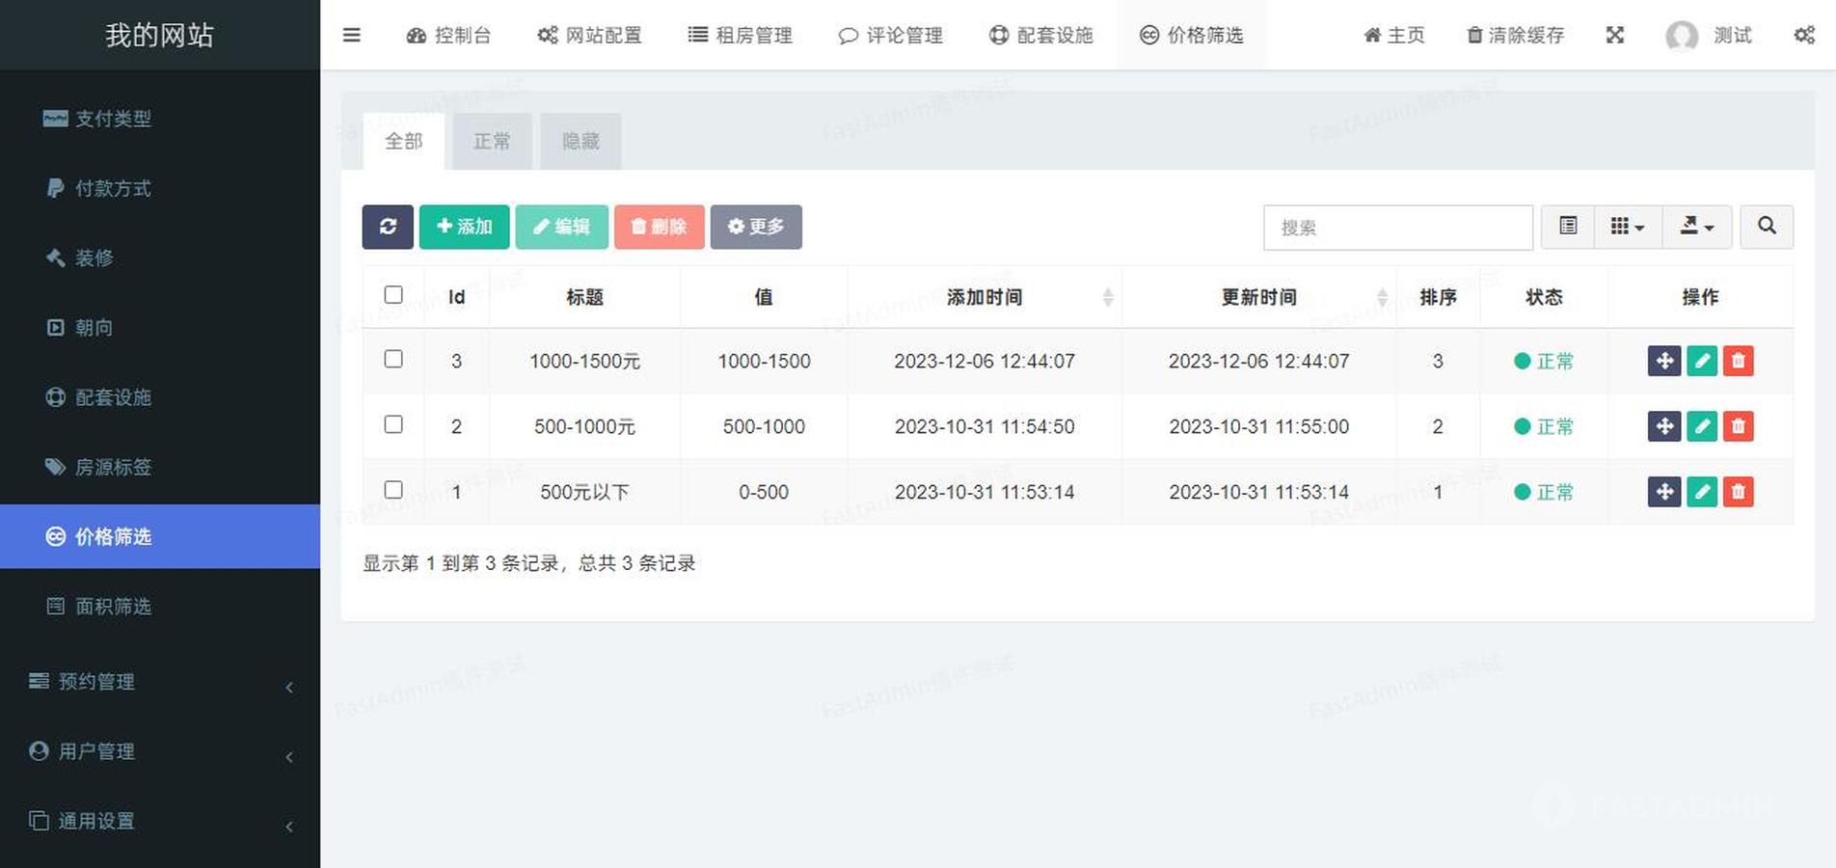Check the select-all checkbox in header
This screenshot has width=1836, height=868.
point(393,295)
